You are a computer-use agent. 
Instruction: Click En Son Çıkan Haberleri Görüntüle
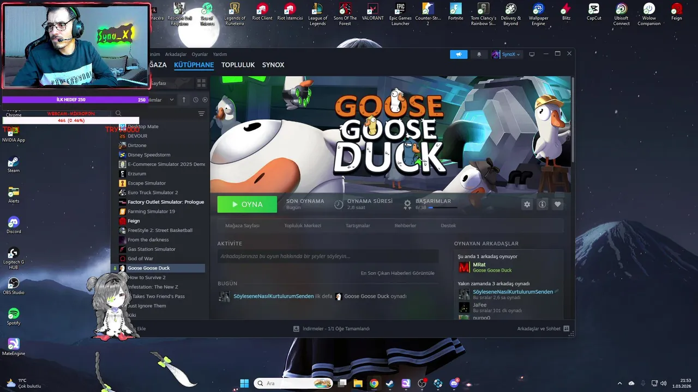coord(398,273)
